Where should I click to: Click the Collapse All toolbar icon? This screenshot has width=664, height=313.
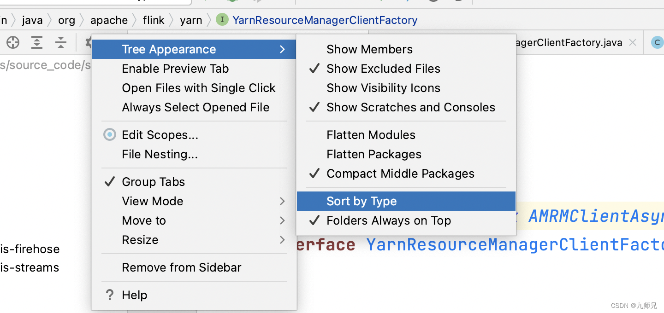tap(61, 43)
